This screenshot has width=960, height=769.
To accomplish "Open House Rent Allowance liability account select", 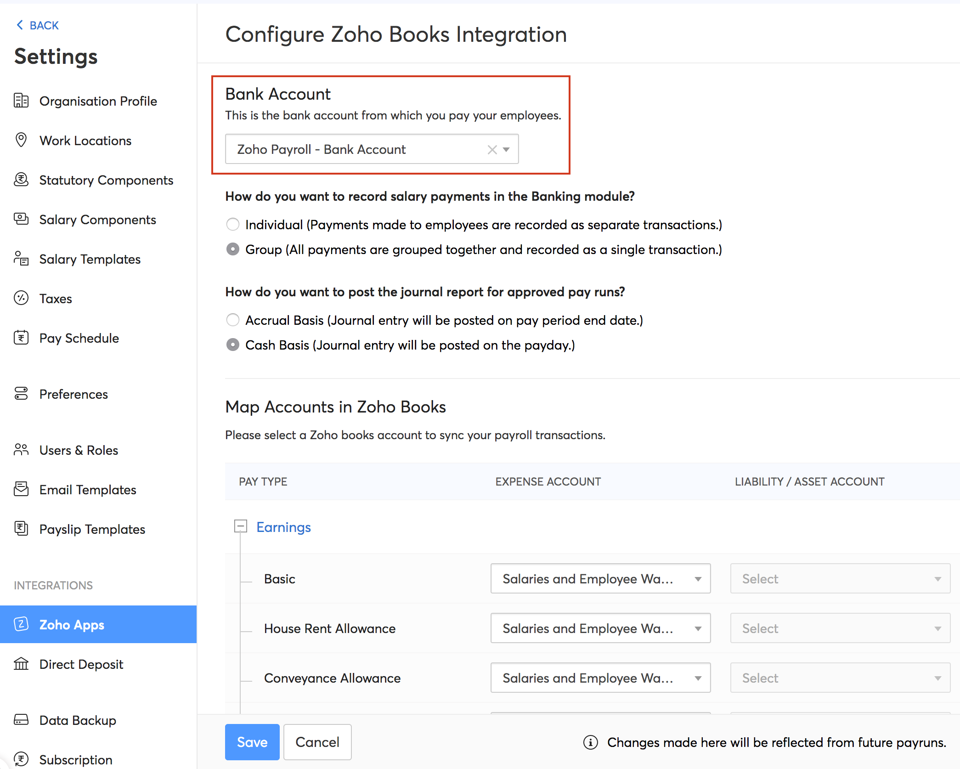I will pos(840,628).
